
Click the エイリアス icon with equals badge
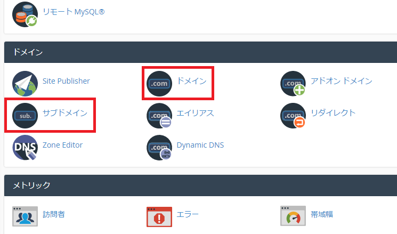click(x=159, y=115)
